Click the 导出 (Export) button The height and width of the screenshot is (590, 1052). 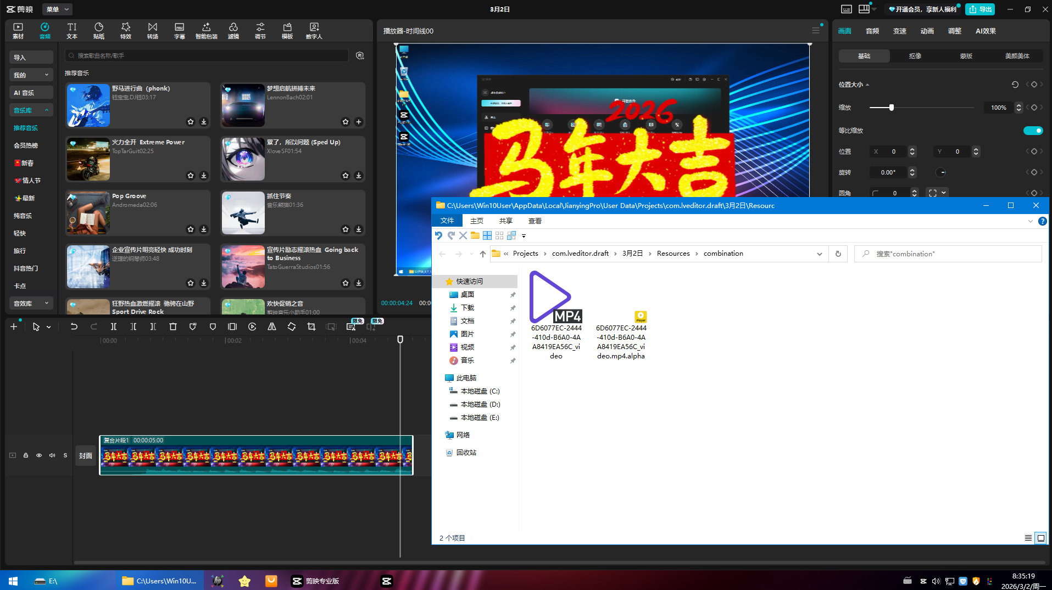pos(980,9)
